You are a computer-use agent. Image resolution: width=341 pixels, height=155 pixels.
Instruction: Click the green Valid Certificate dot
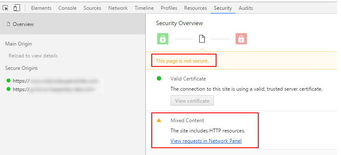coord(159,78)
